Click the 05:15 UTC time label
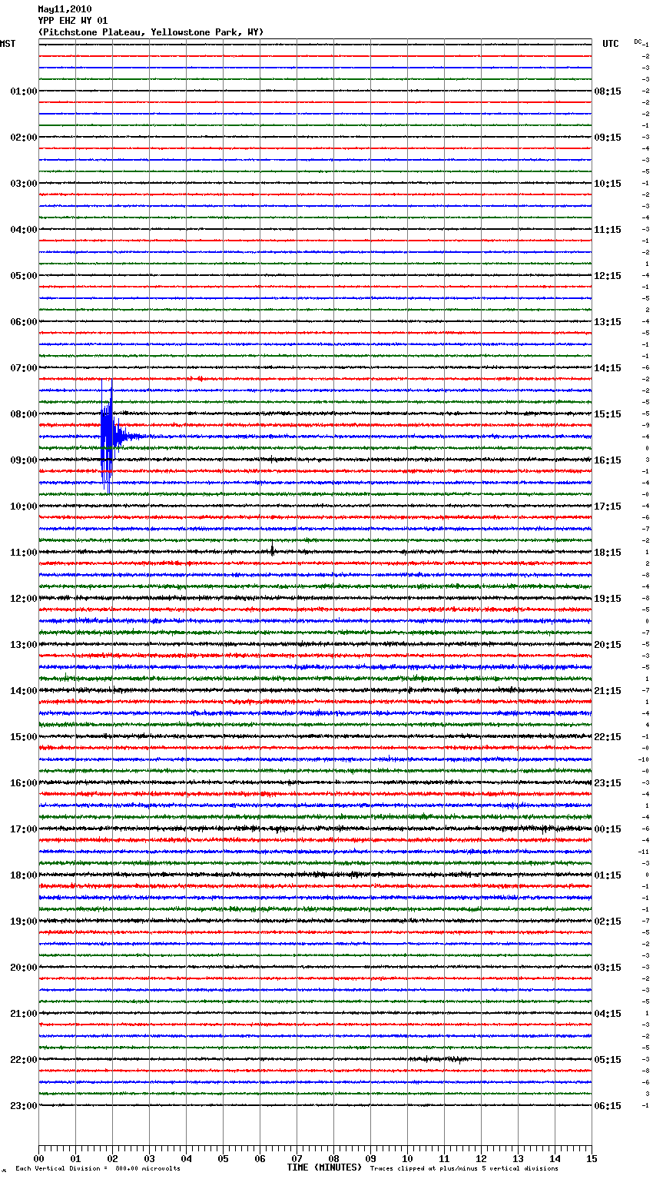This screenshot has height=1179, width=653. pos(608,1060)
